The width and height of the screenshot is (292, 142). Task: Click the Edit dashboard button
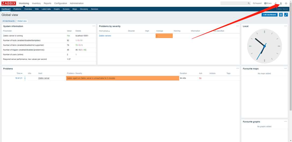(269, 15)
